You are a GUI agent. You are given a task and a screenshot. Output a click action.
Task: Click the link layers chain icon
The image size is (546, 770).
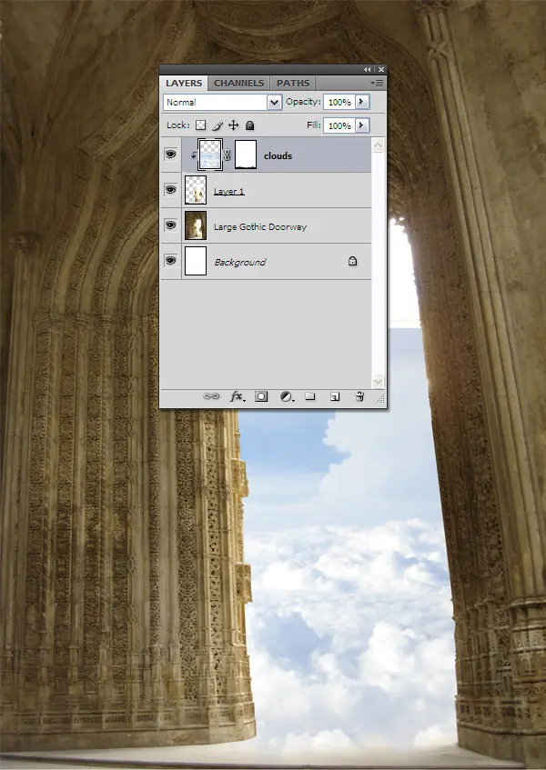211,396
